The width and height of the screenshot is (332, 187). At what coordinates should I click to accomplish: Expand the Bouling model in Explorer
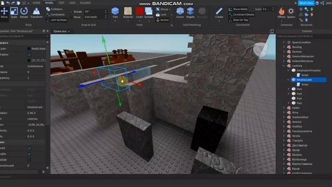point(284,47)
